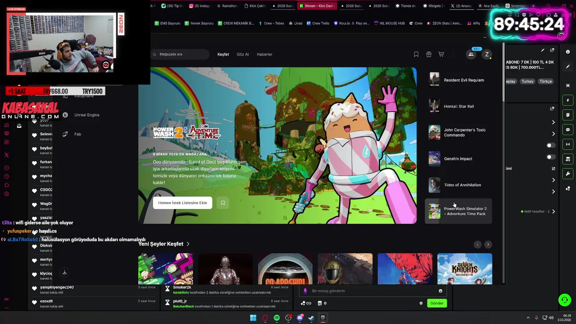Image resolution: width=576 pixels, height=324 pixels.
Task: Pop out the stream info panel
Action: [552, 50]
